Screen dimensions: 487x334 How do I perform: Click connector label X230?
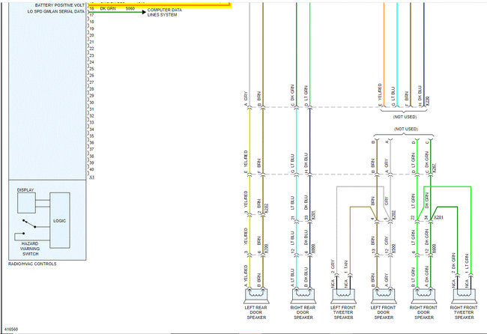tap(428, 100)
